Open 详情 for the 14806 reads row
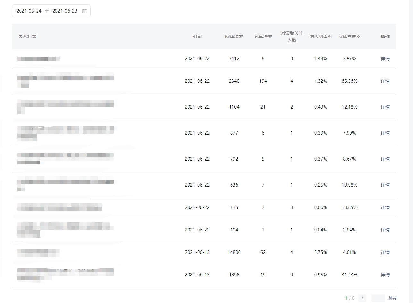 pos(385,252)
